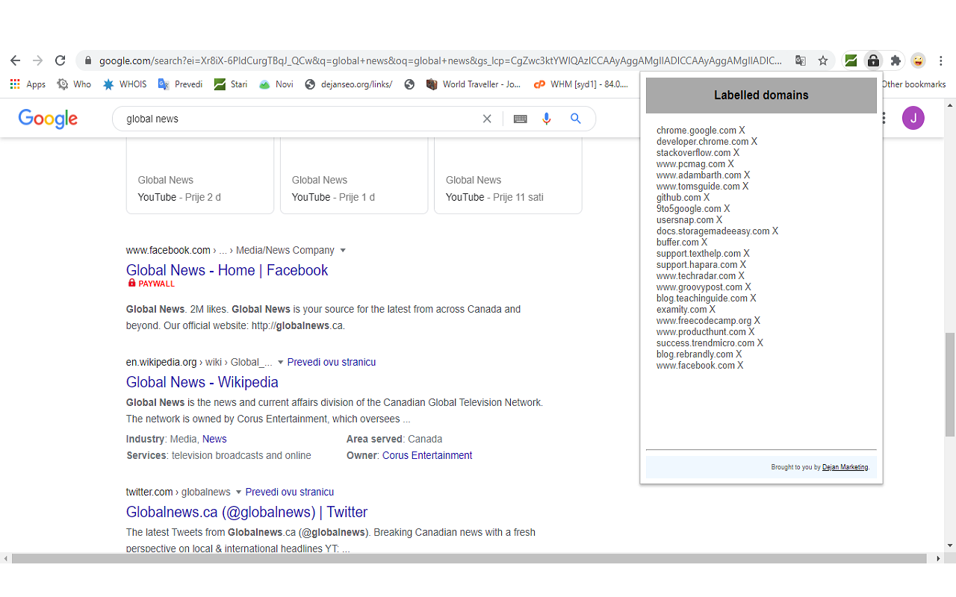Open the globe bookmark without a label
The image size is (956, 597).
pos(409,84)
